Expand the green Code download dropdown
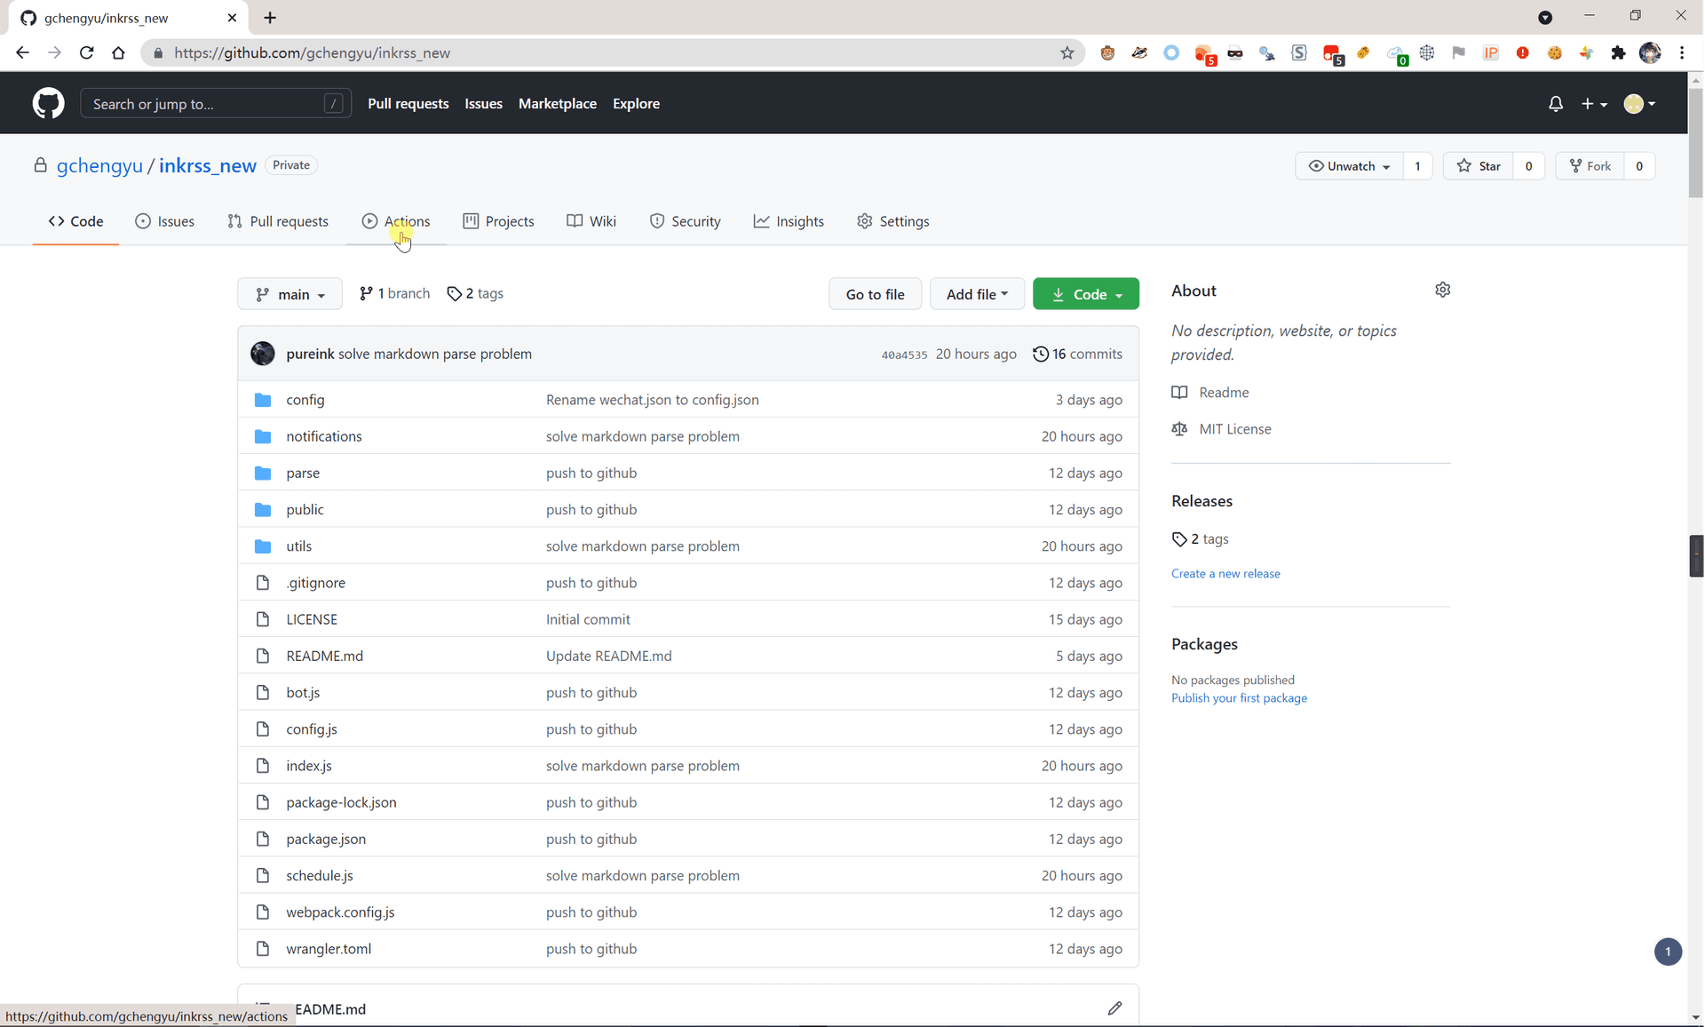This screenshot has width=1705, height=1027. (1085, 294)
